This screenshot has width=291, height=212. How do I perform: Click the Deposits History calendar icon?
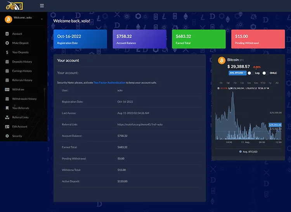(7, 61)
